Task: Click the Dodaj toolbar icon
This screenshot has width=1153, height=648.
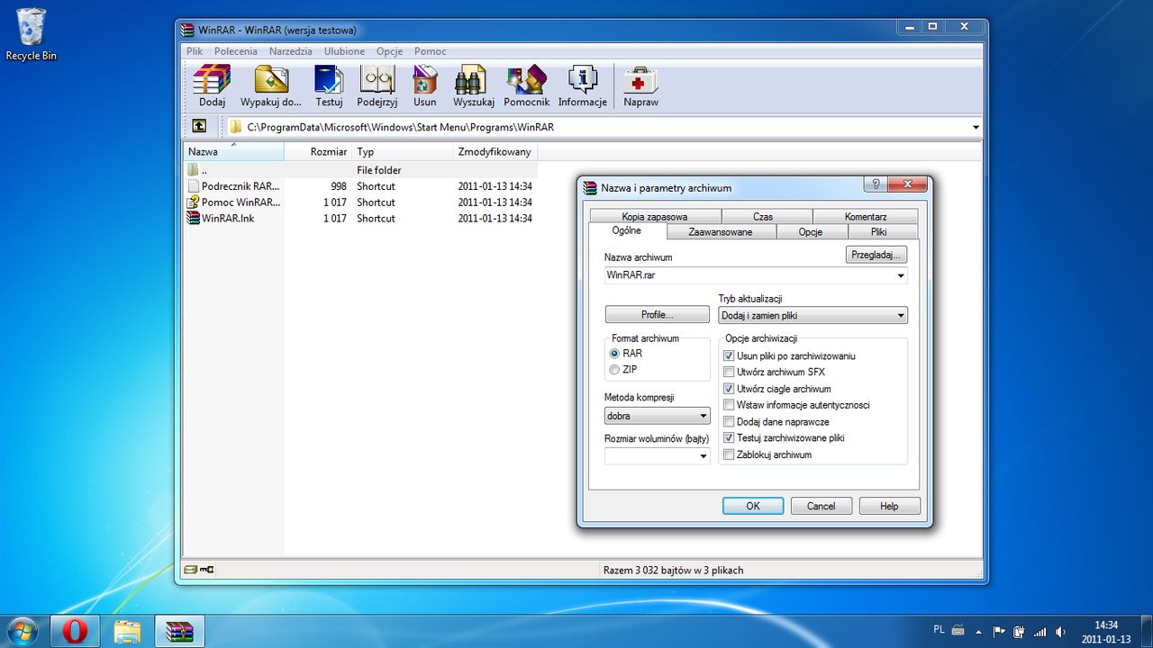Action: (212, 81)
